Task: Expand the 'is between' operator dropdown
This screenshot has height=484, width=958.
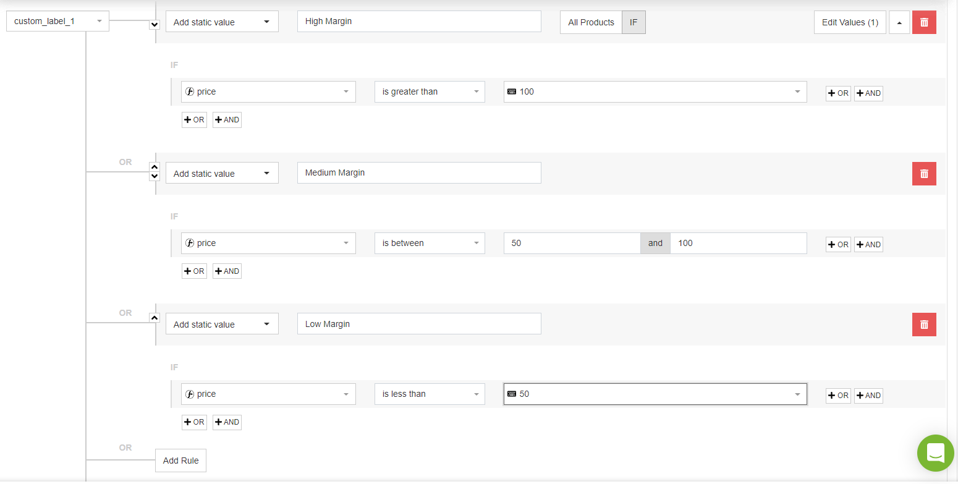Action: [430, 243]
